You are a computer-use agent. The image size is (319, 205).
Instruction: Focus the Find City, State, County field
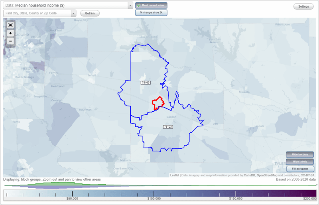(x=37, y=14)
